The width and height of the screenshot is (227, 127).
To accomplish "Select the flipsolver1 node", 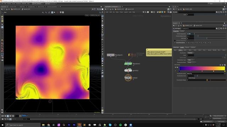I will (128, 64).
